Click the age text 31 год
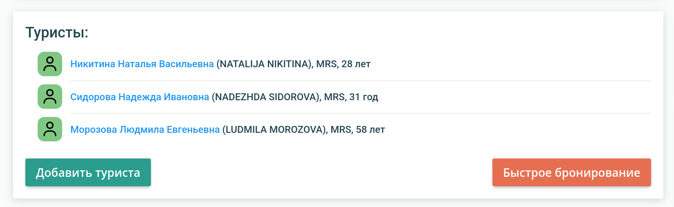Image resolution: width=674 pixels, height=207 pixels. click(x=364, y=97)
